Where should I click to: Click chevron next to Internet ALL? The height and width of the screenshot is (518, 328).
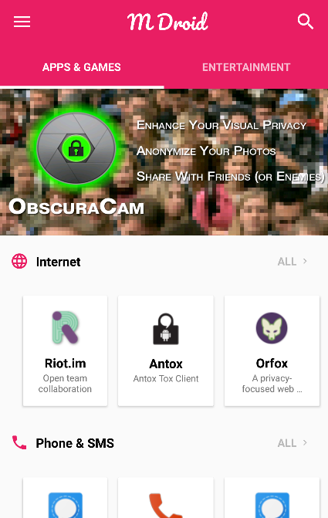(305, 261)
